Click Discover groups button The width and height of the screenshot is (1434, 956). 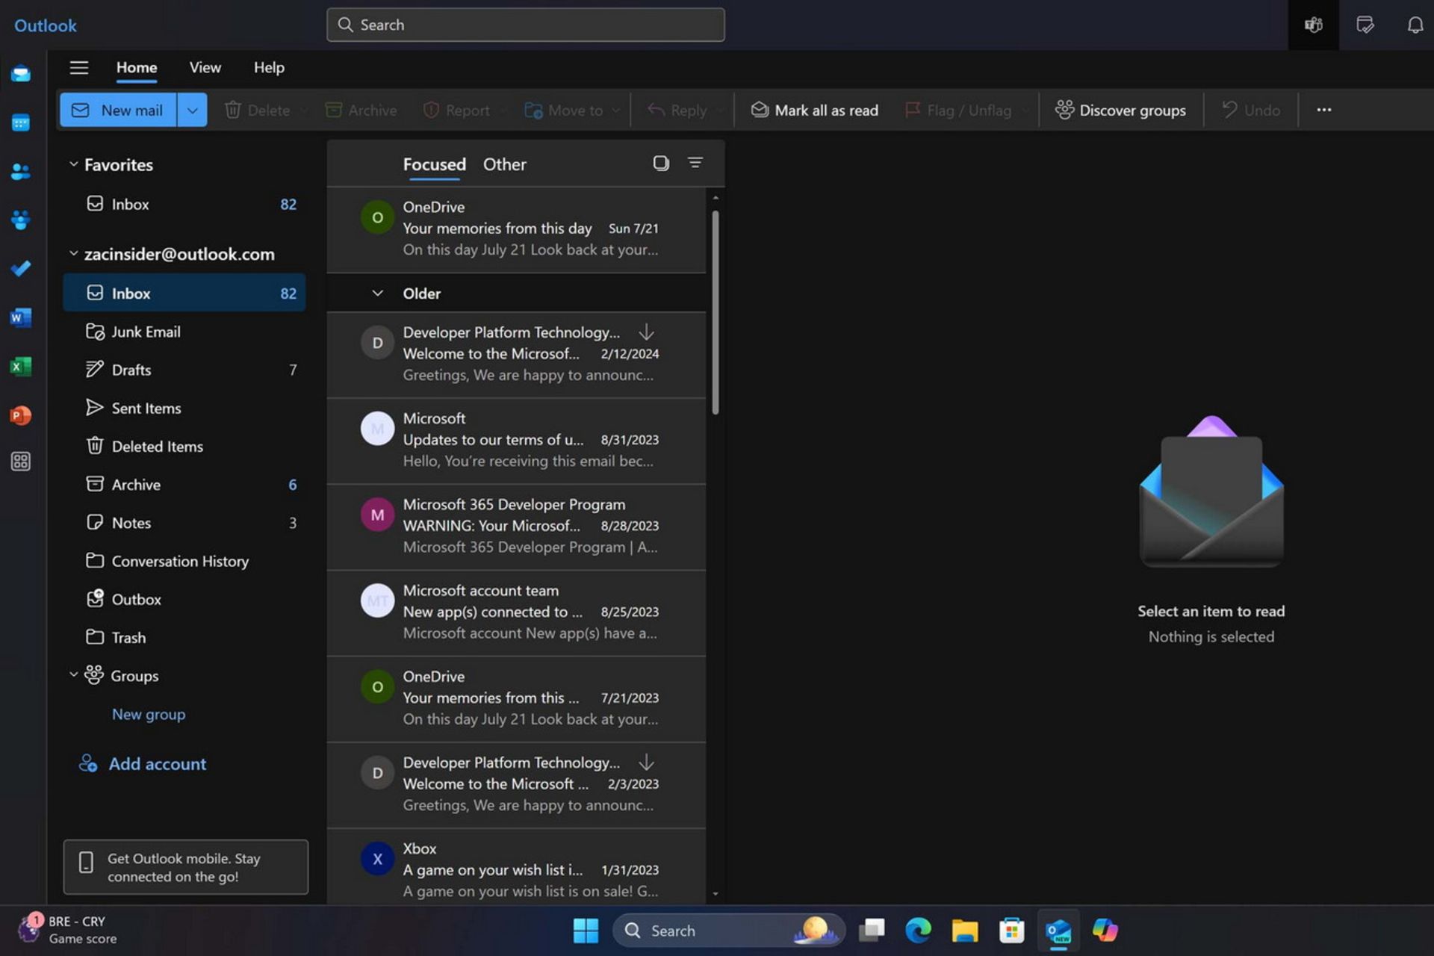click(x=1120, y=110)
